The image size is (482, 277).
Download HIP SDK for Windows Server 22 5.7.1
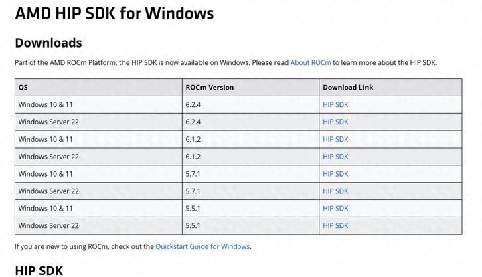click(335, 191)
